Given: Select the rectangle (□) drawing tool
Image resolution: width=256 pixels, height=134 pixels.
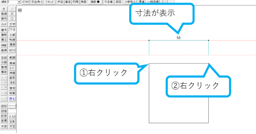Looking at the screenshot, I should (x=12, y=14).
